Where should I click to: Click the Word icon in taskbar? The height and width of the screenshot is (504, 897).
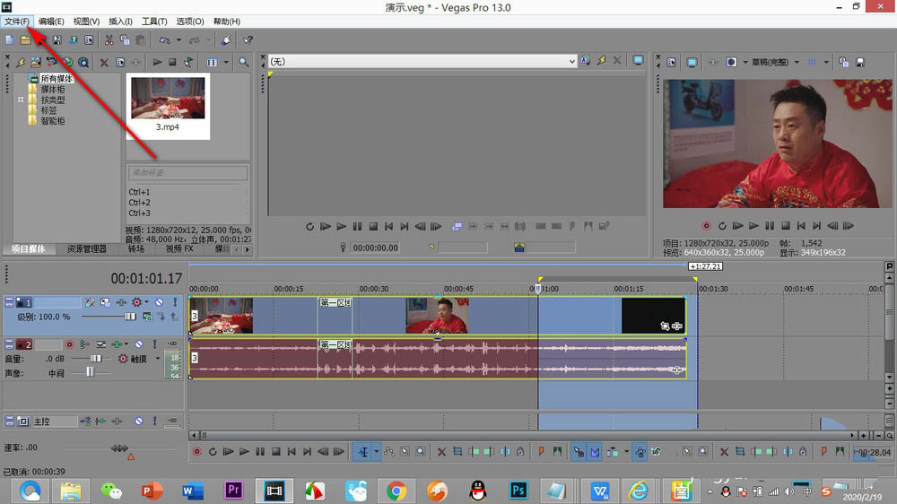(x=193, y=491)
